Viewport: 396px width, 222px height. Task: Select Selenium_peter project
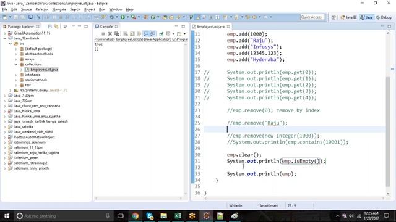[x=26, y=158]
